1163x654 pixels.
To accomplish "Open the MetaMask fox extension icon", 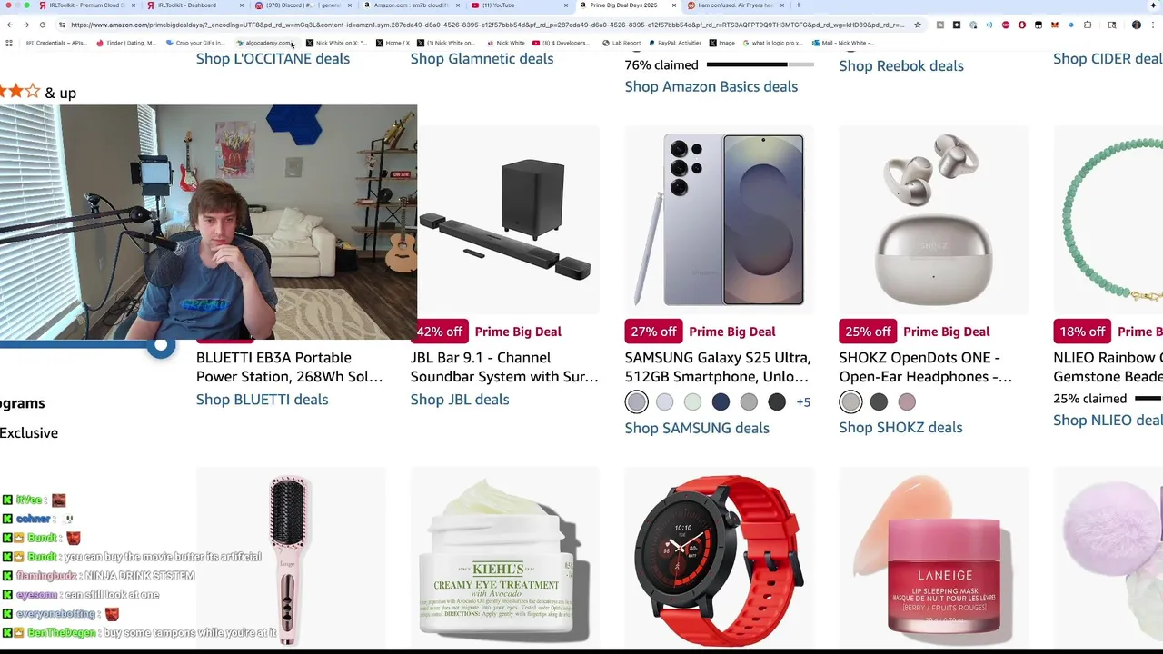I will point(1055,25).
